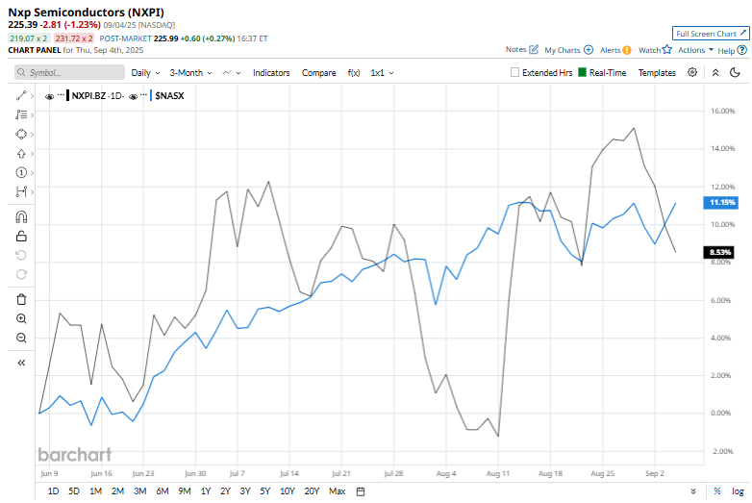Expand trend line tool submenu arrow
Image resolution: width=752 pixels, height=503 pixels.
[32, 96]
